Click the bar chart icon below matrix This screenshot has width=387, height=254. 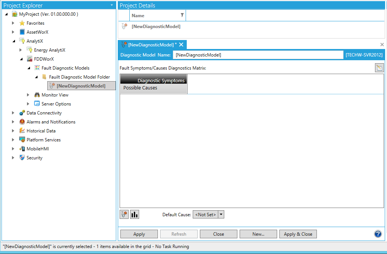tap(135, 214)
